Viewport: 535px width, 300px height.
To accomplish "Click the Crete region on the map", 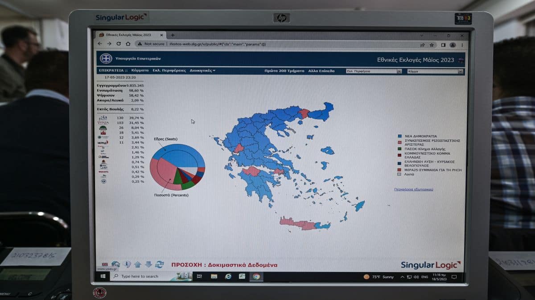I will coord(305,224).
